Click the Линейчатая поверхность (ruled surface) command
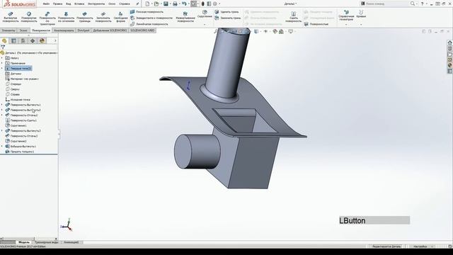This screenshot has width=453, height=255. (149, 24)
